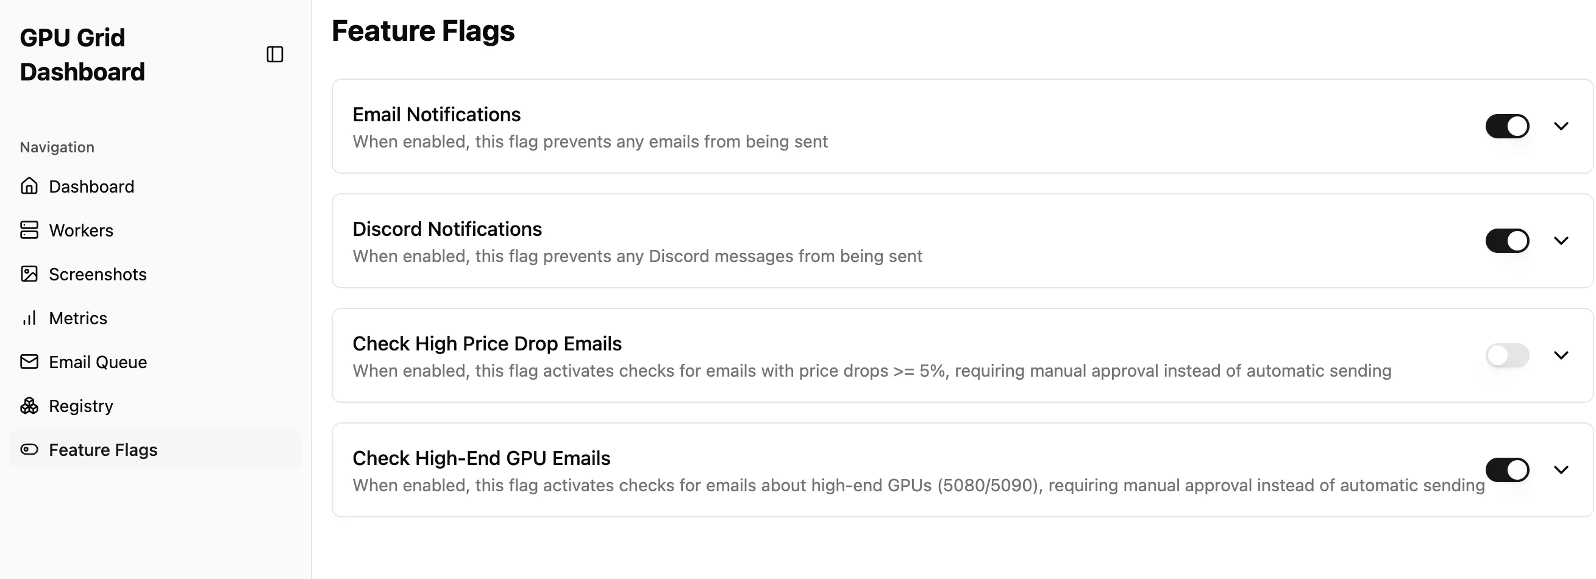Open the Workers navigation item
1596x579 pixels.
(81, 230)
